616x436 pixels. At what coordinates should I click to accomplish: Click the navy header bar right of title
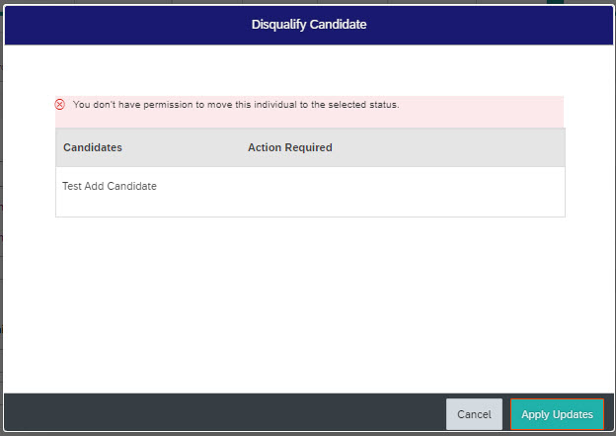coord(489,25)
